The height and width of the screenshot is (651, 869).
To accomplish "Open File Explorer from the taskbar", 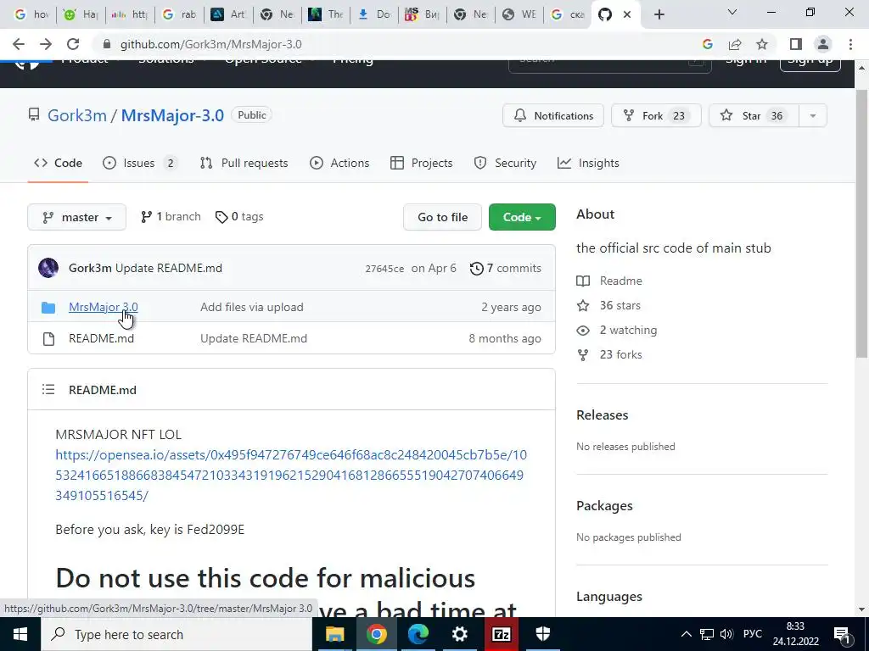I will (x=334, y=634).
